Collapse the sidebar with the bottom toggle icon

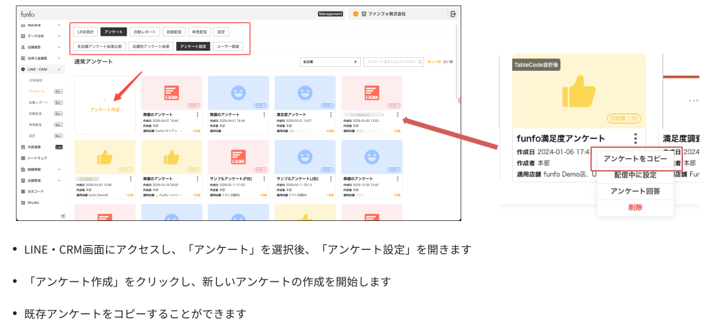pyautogui.click(x=63, y=216)
